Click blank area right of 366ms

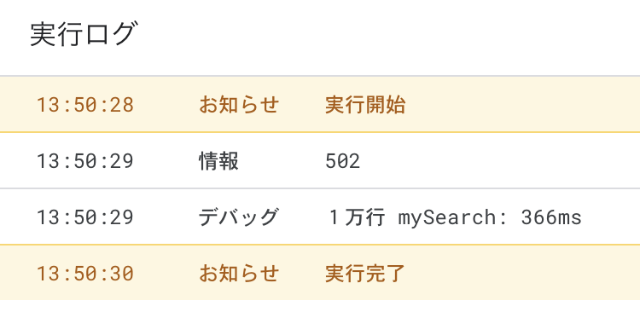tap(611, 217)
